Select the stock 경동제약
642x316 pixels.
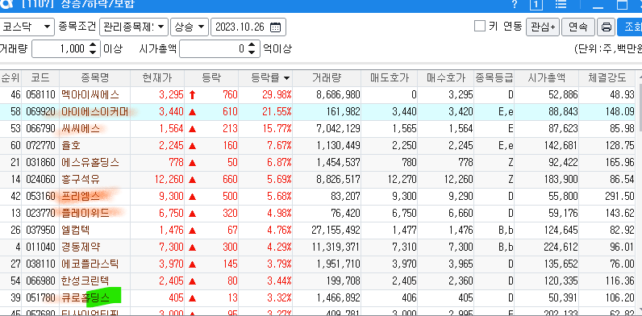coord(81,247)
